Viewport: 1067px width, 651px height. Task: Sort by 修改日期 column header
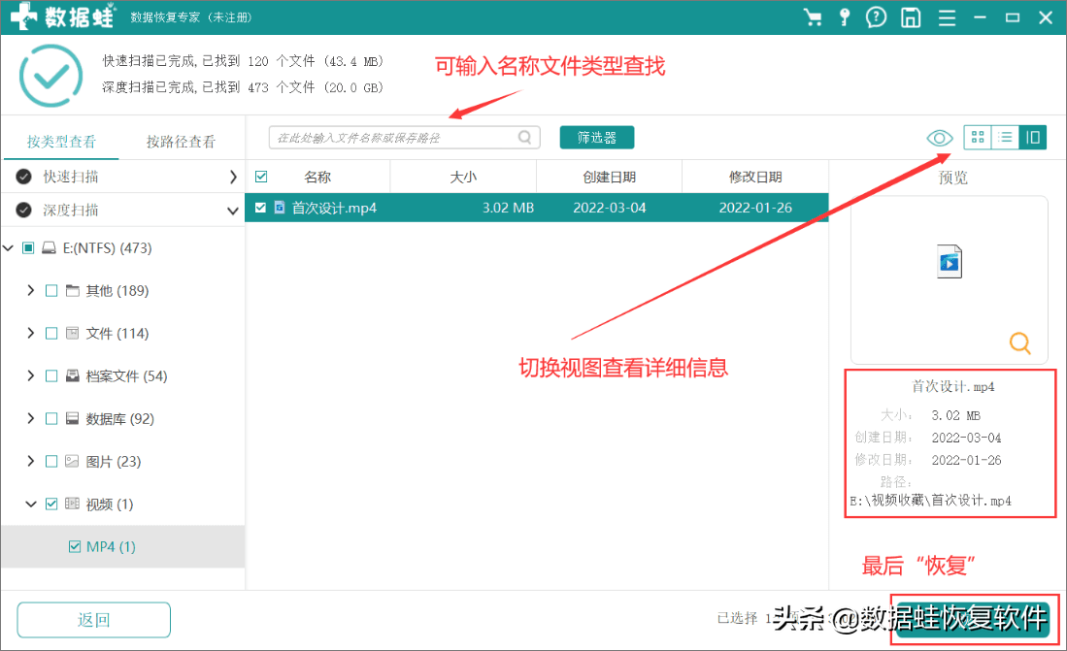point(755,177)
